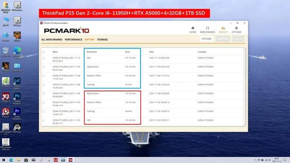Screen dimensions: 290x163
Task: Sort results by the Computer column header
Action: pos(202,52)
